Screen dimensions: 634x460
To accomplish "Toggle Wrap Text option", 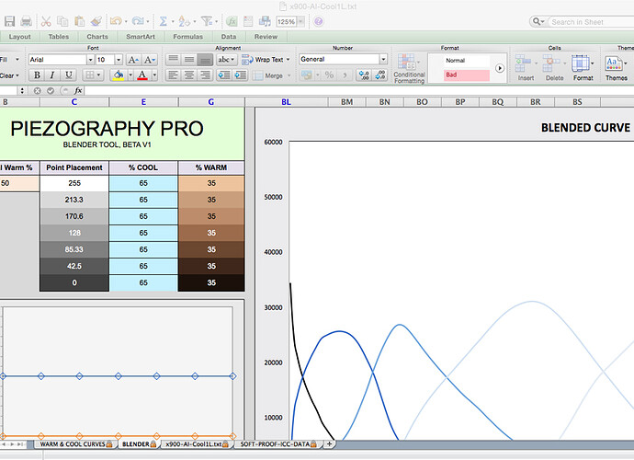I will pyautogui.click(x=268, y=59).
